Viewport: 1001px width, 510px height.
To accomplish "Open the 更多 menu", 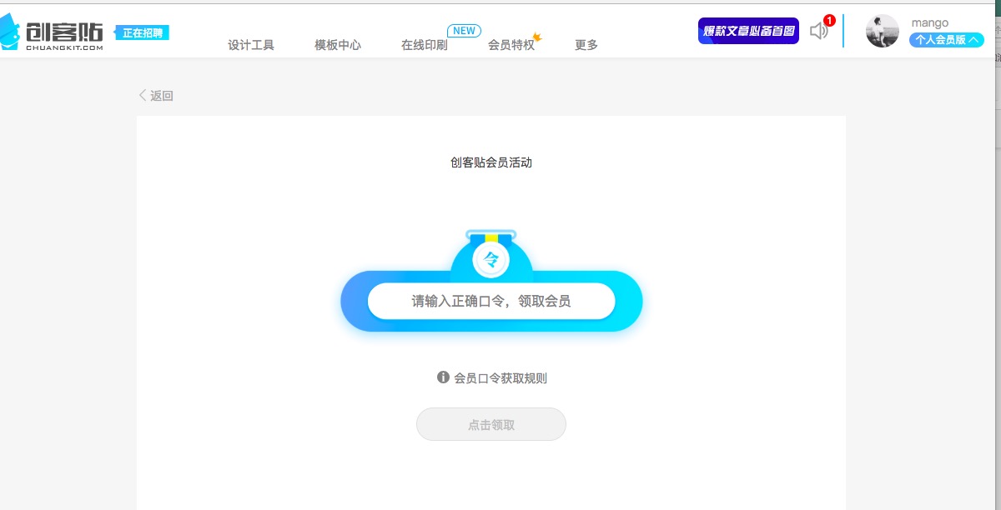I will click(586, 45).
